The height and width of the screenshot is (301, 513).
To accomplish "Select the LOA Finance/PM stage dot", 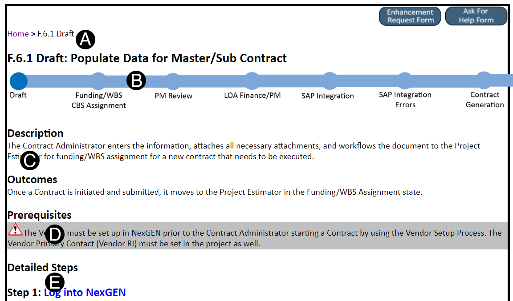I will [252, 81].
